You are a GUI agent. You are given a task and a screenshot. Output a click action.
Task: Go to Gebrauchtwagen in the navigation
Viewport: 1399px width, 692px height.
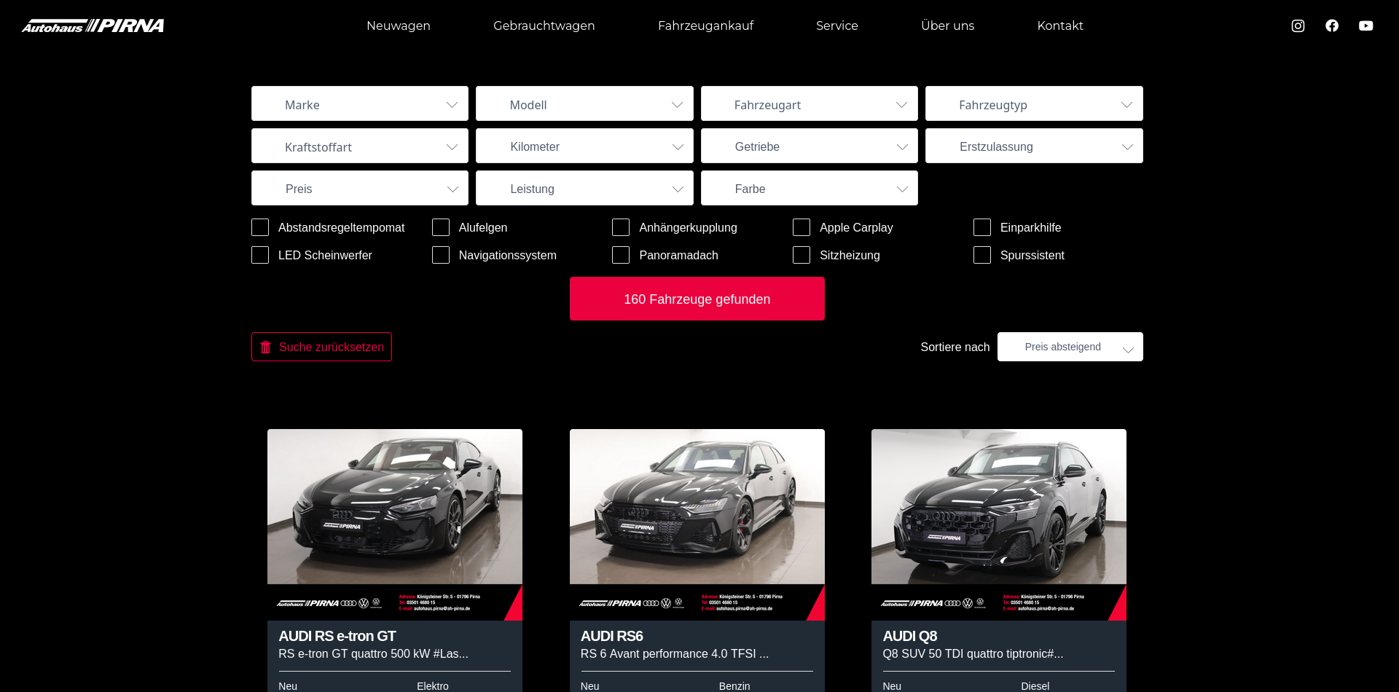[544, 26]
